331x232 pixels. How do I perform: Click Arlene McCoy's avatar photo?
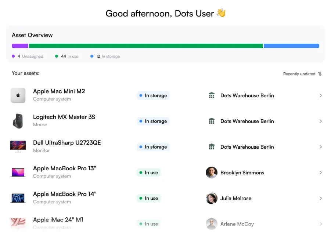[212, 224]
